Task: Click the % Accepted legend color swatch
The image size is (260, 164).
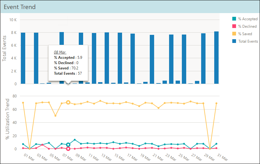Action: 234,19
